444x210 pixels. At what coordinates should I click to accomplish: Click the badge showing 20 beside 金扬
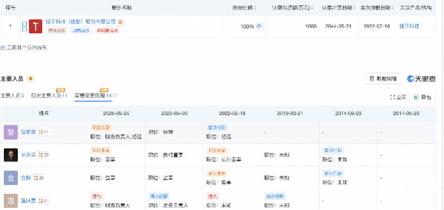tap(39, 178)
